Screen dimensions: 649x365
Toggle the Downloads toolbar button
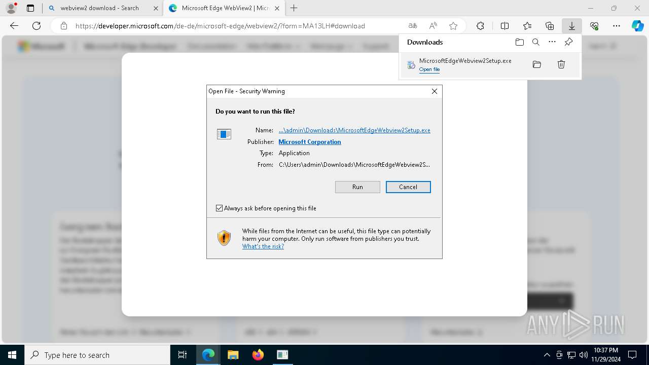tap(572, 26)
